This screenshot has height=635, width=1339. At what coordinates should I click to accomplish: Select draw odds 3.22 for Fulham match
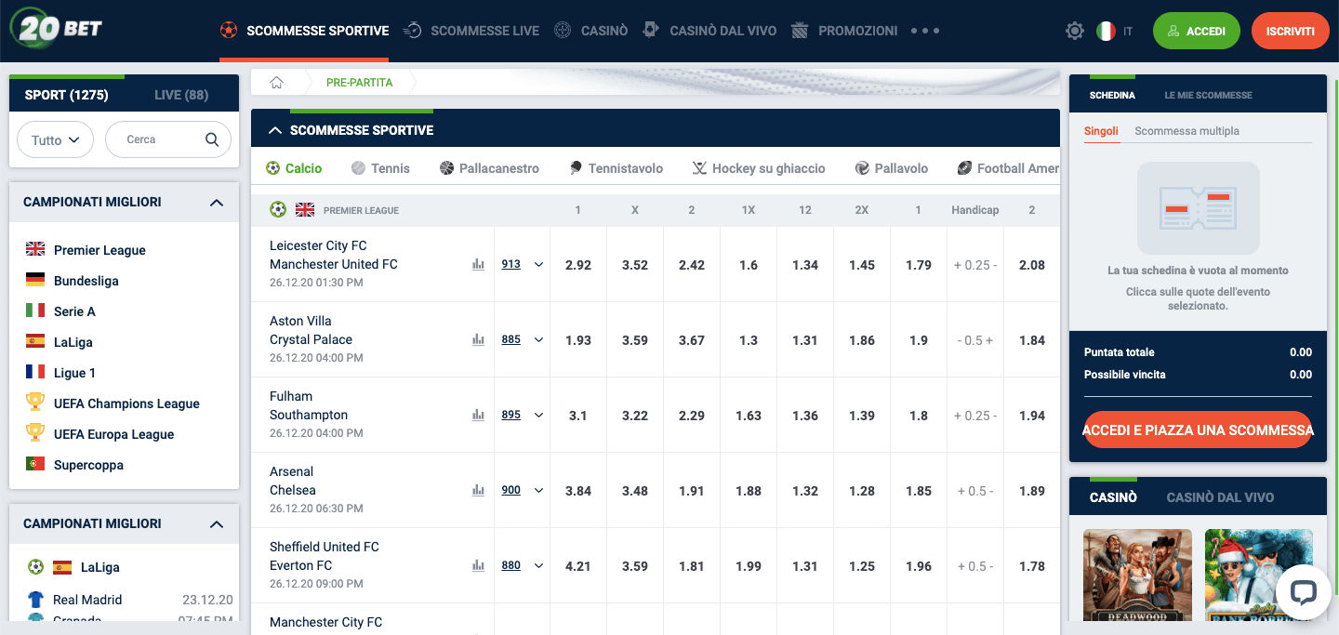point(635,416)
